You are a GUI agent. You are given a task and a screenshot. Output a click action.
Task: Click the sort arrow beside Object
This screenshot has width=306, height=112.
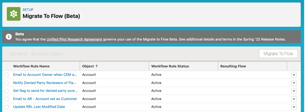(96, 66)
